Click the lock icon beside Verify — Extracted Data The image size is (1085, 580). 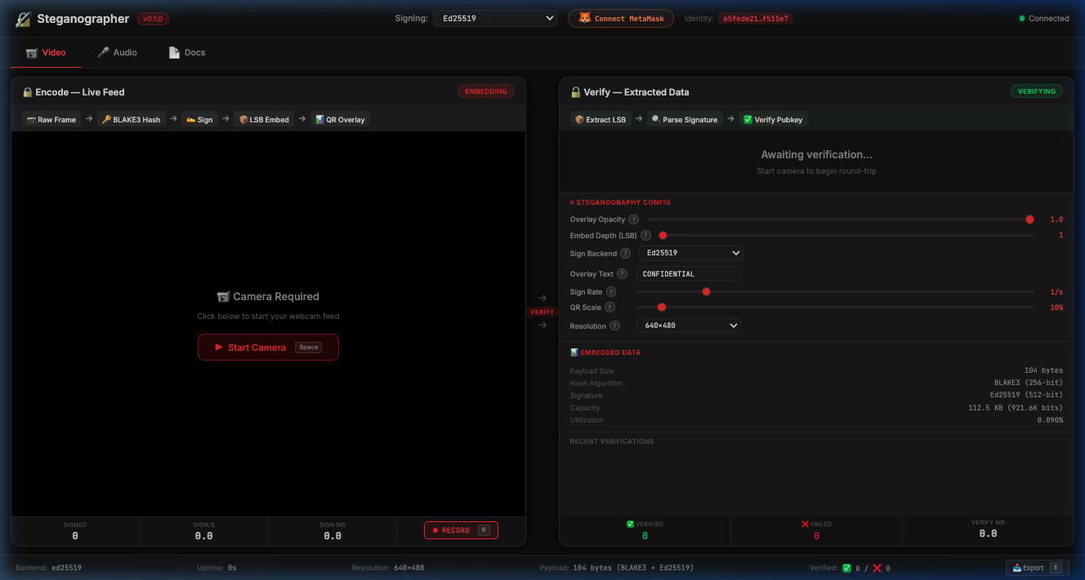[x=575, y=92]
